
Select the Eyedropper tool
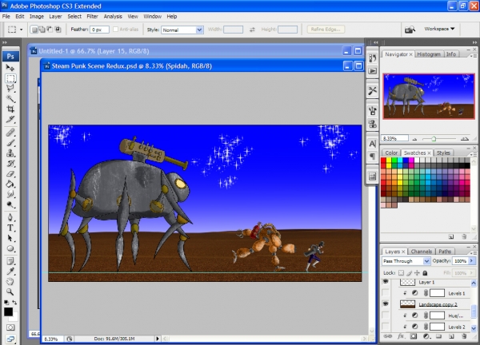(10, 272)
